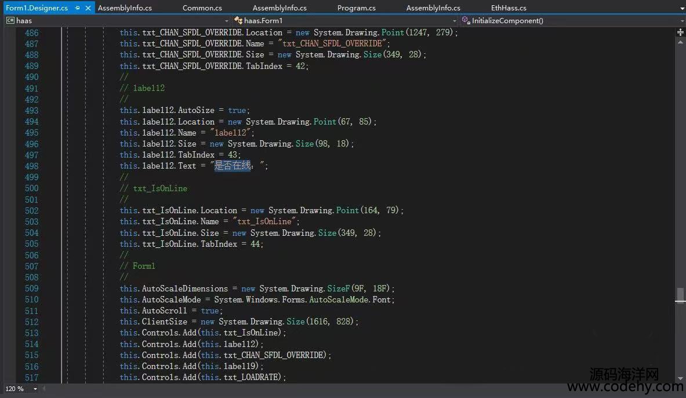Open the AssemblyInfo.cs tab next to Form1.Designer.cs

click(125, 8)
